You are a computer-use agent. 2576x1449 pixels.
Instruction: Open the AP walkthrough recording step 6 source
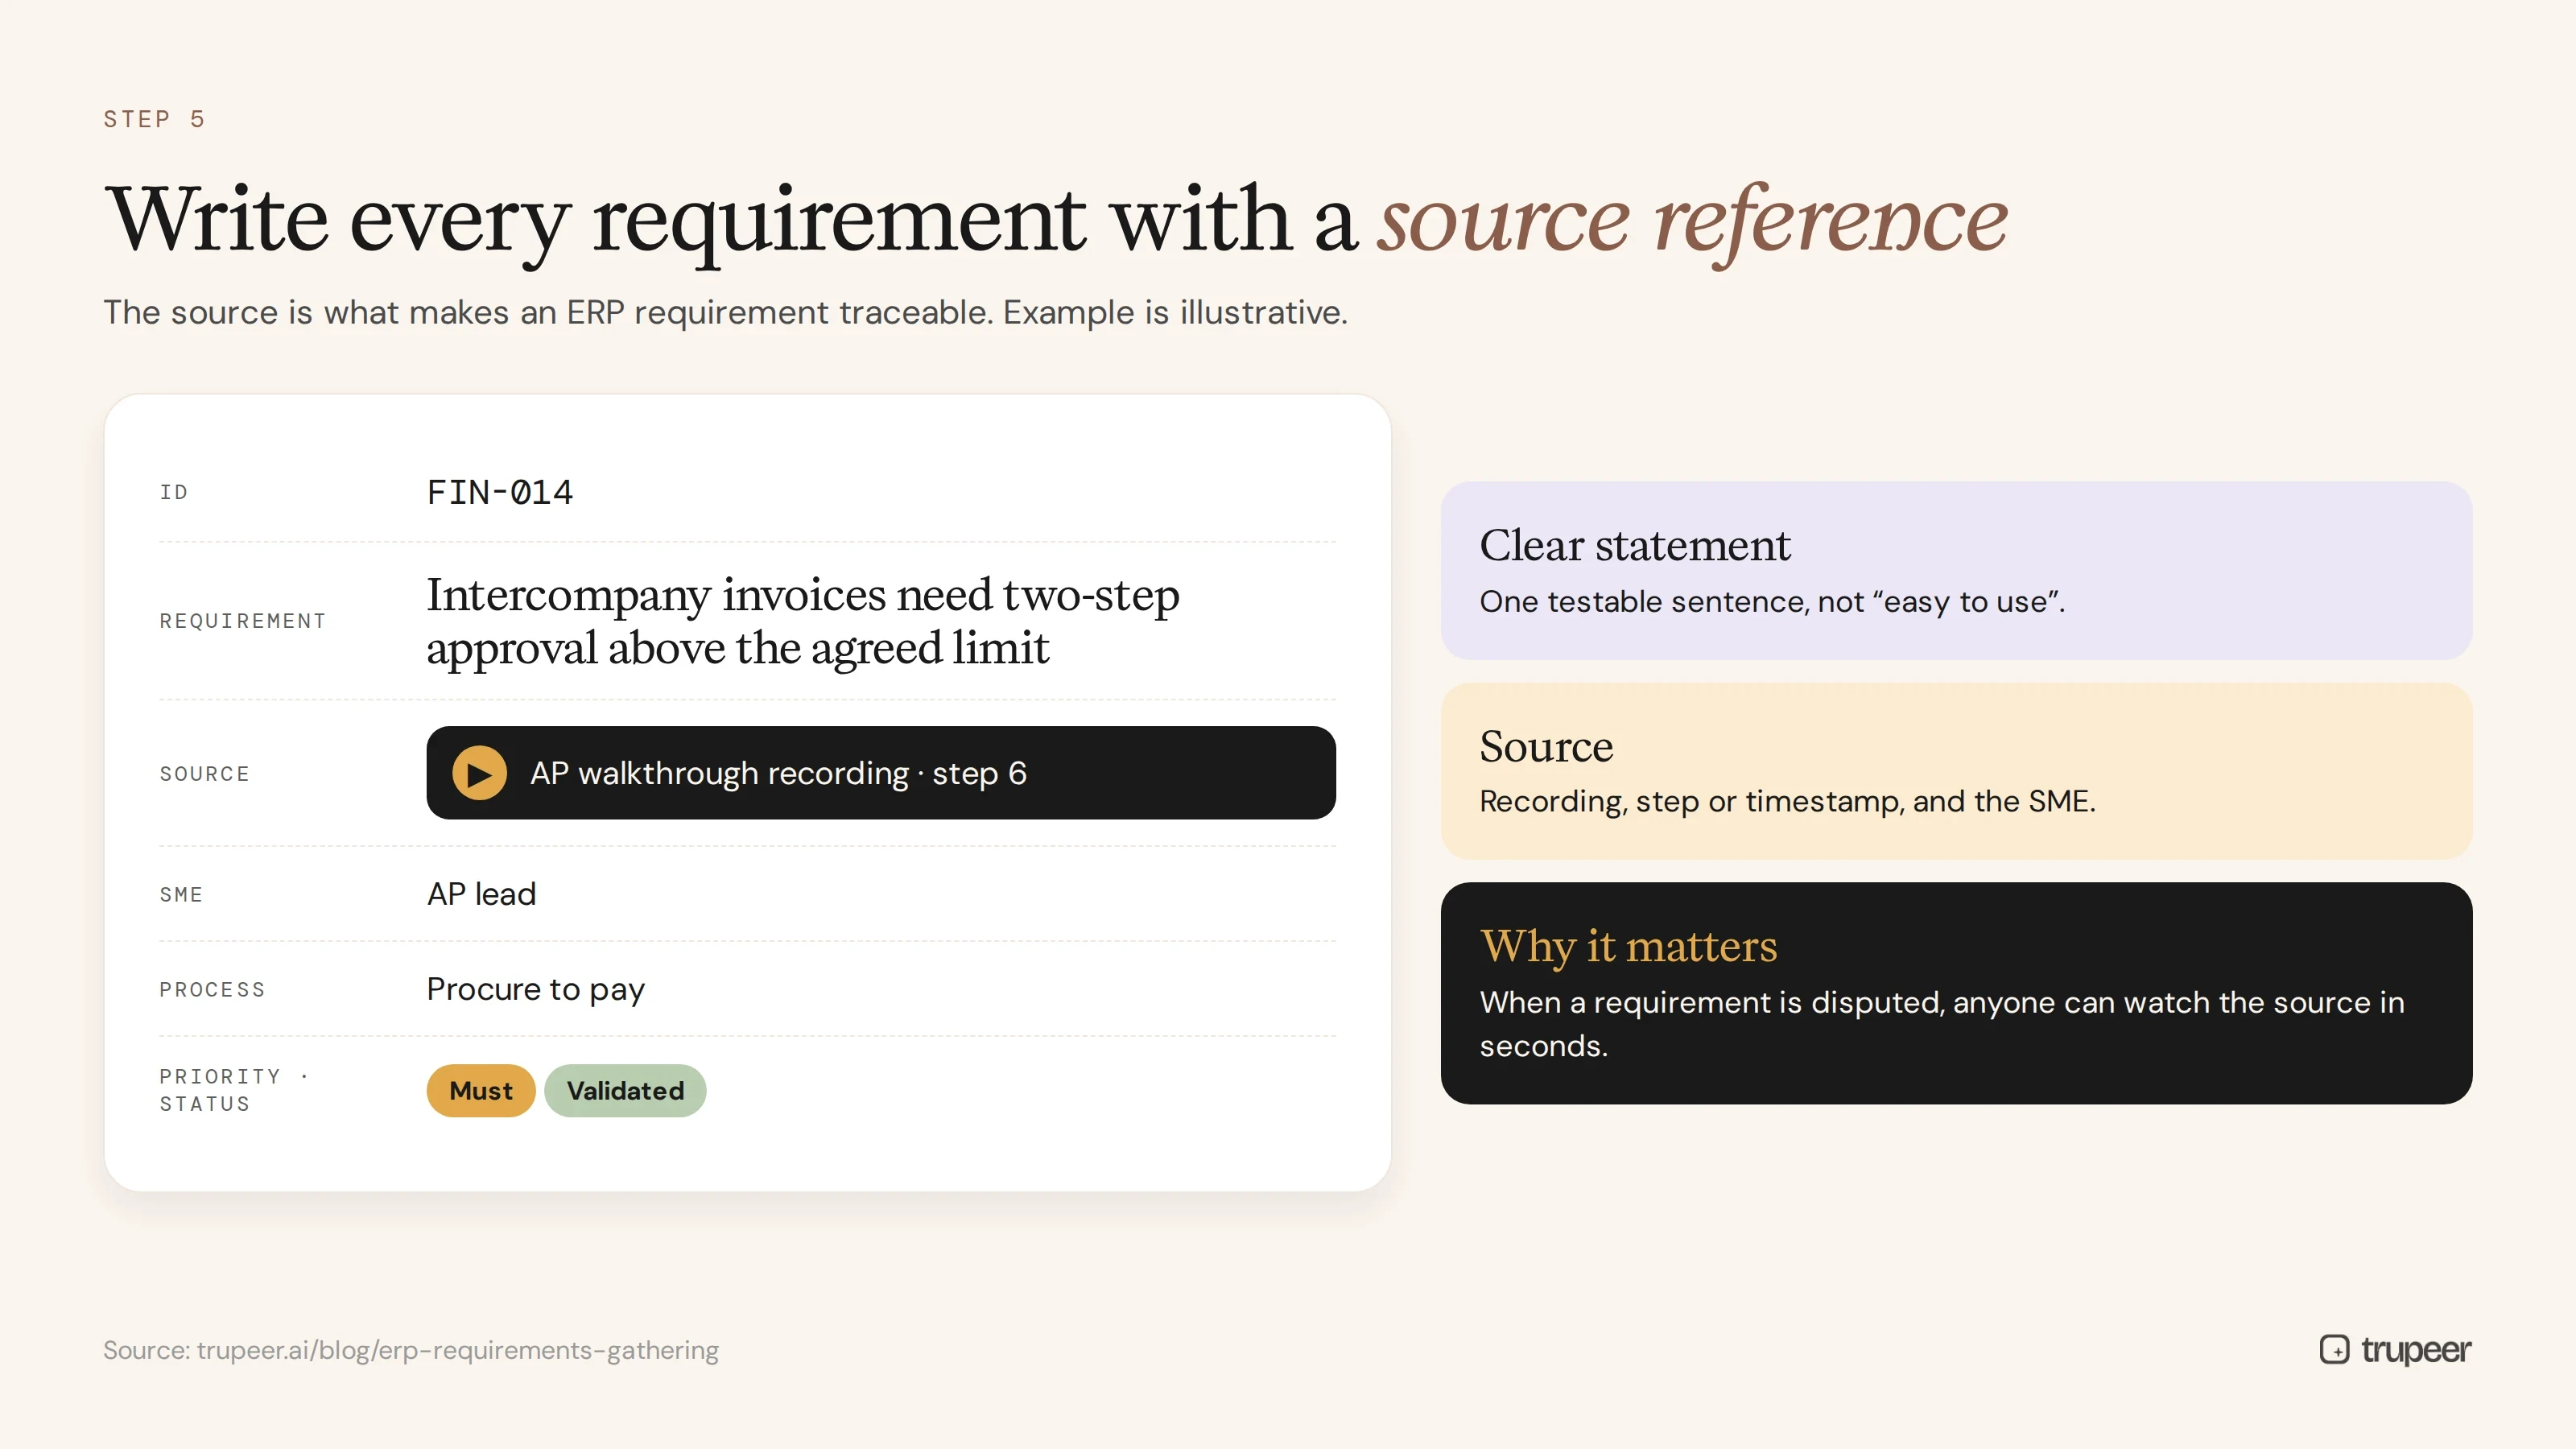pos(880,773)
